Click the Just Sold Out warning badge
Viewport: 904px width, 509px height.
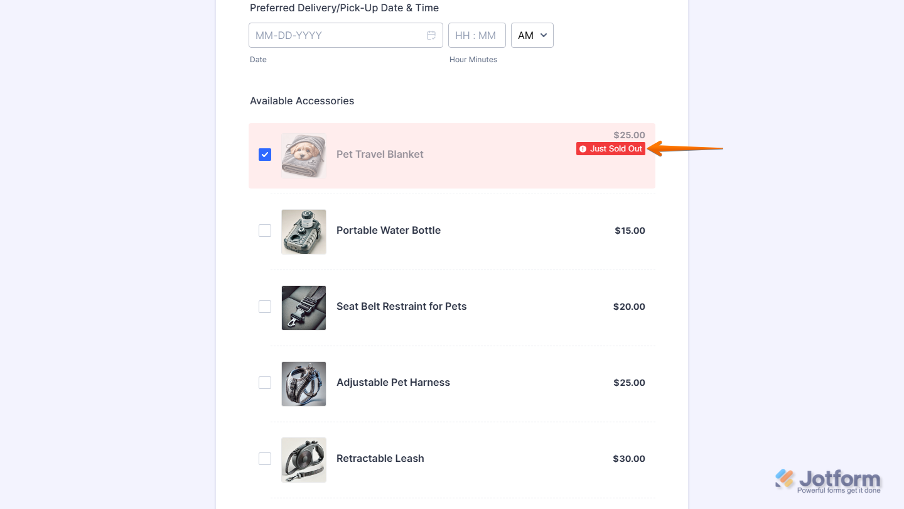(611, 149)
